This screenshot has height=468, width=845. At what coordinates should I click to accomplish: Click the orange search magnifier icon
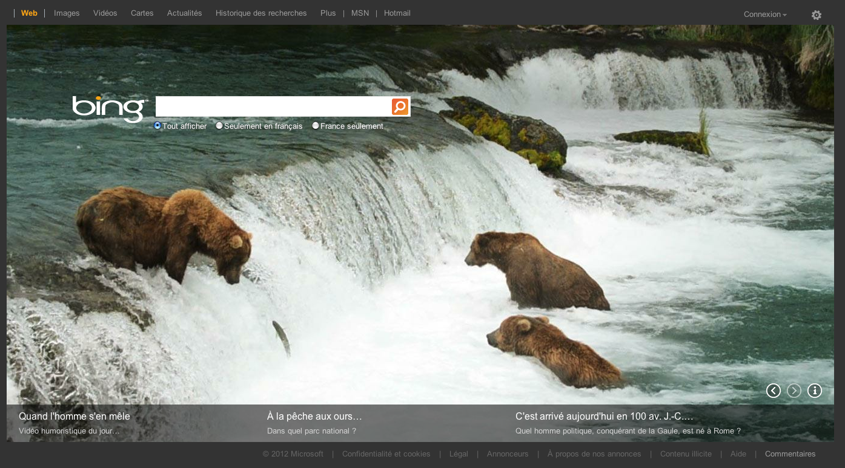(x=400, y=106)
